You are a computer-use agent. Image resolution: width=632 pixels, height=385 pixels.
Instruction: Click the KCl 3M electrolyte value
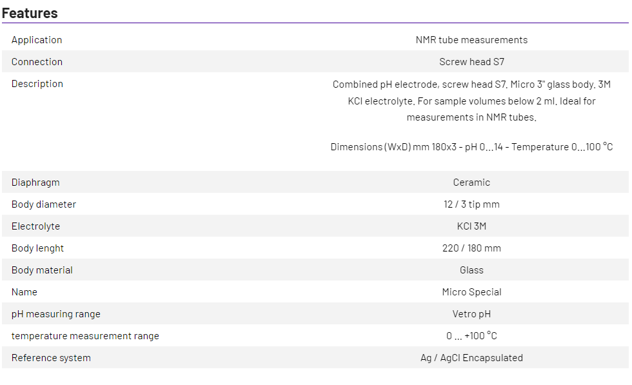click(471, 226)
